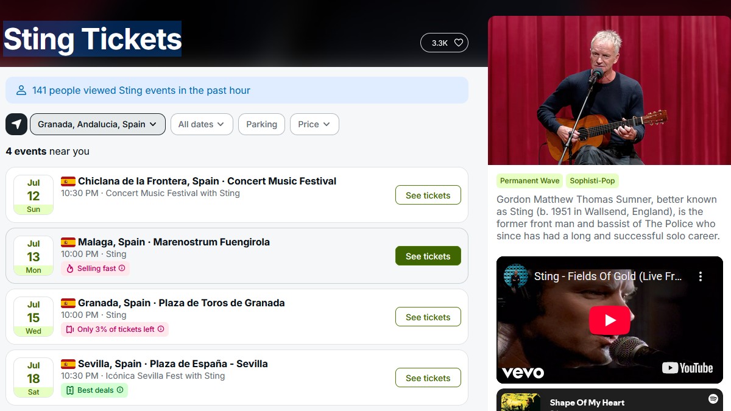Click the video channel avatar icon

516,276
